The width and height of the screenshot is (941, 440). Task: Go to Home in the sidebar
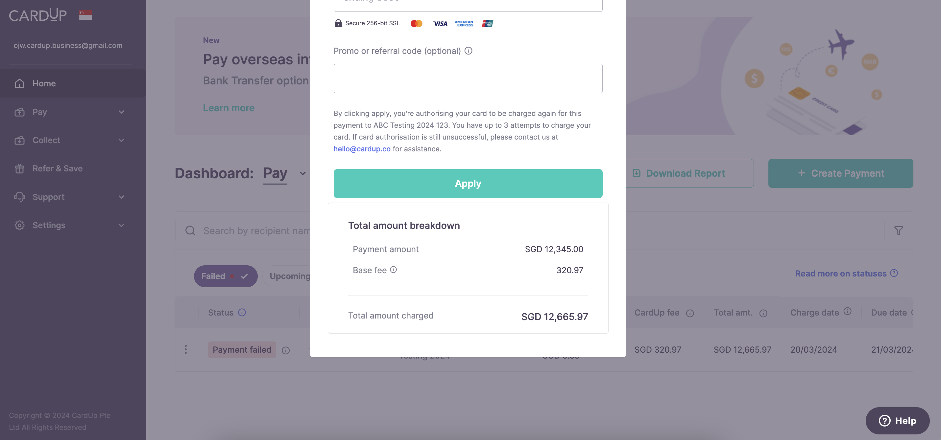point(44,83)
